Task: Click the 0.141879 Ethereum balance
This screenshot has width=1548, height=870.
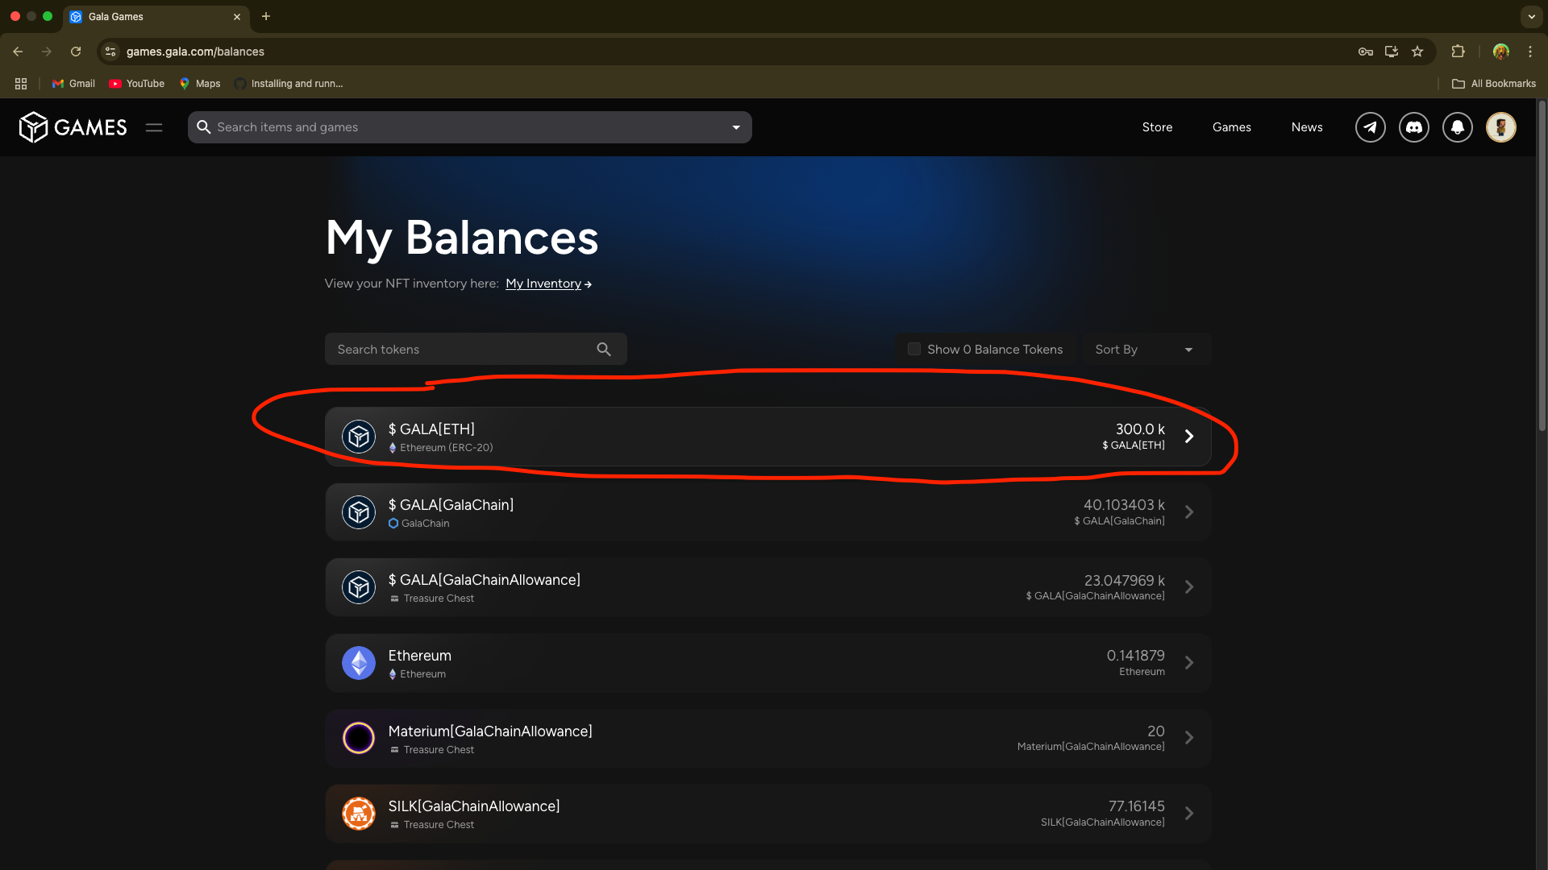Action: pyautogui.click(x=1135, y=656)
